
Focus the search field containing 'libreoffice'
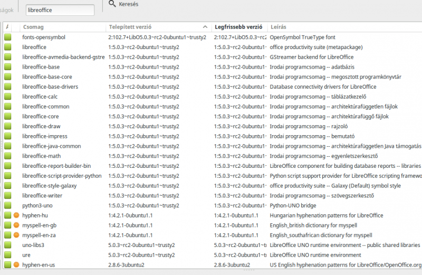coord(60,10)
